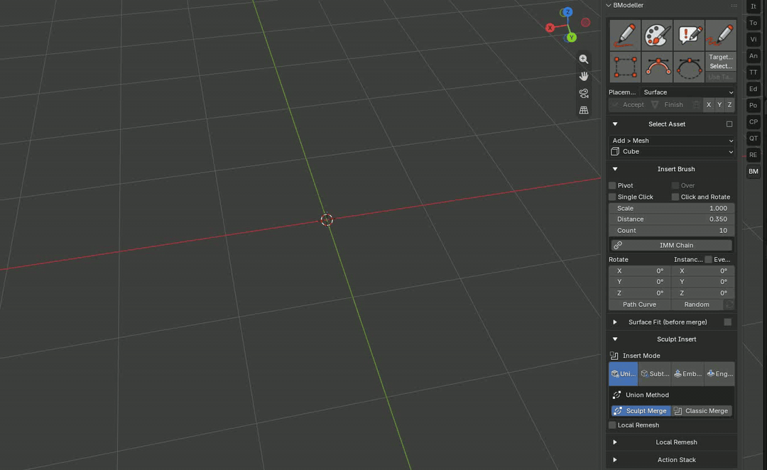
Task: Select the annotation note pencil tool
Action: (x=689, y=35)
